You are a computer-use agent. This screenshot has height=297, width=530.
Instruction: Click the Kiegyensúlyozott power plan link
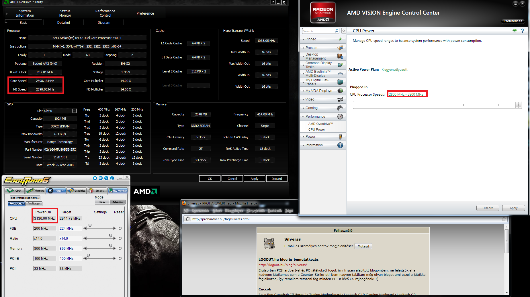pyautogui.click(x=394, y=70)
